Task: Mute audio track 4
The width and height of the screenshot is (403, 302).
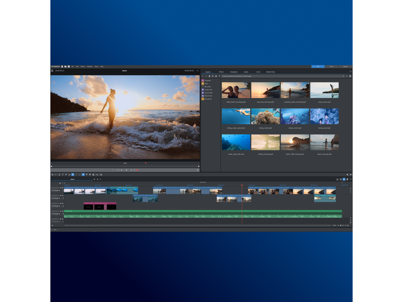Action: 54,214
